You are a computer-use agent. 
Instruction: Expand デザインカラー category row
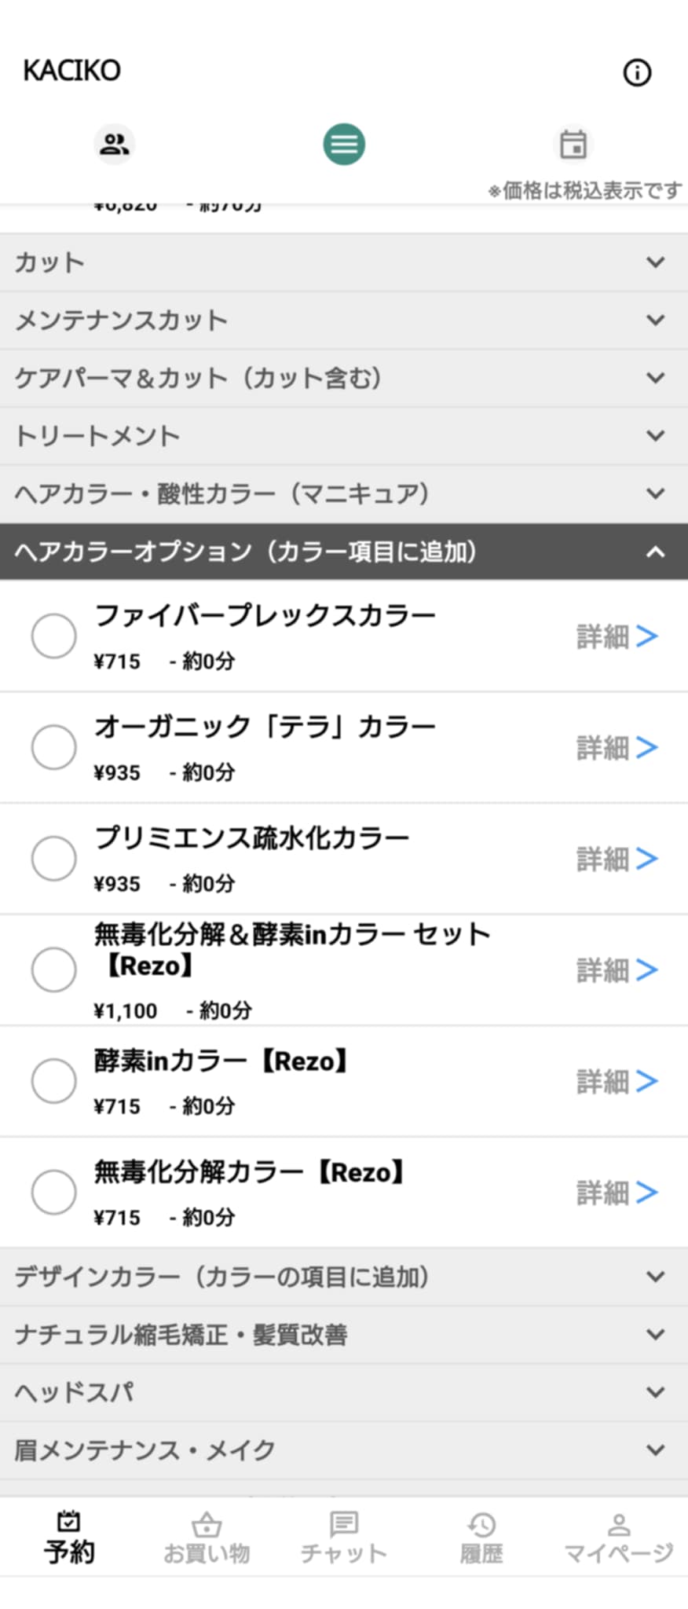(344, 1277)
